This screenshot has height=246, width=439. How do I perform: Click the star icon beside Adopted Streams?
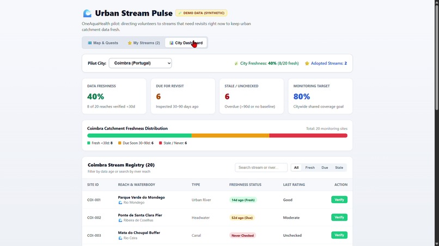point(307,64)
